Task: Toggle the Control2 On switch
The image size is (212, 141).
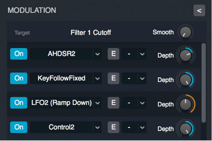Action: point(19,127)
